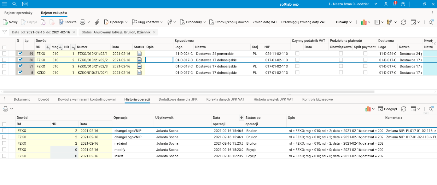Image resolution: width=437 pixels, height=185 pixels.
Task: Click the Podgląd preview button
Action: pos(387,109)
